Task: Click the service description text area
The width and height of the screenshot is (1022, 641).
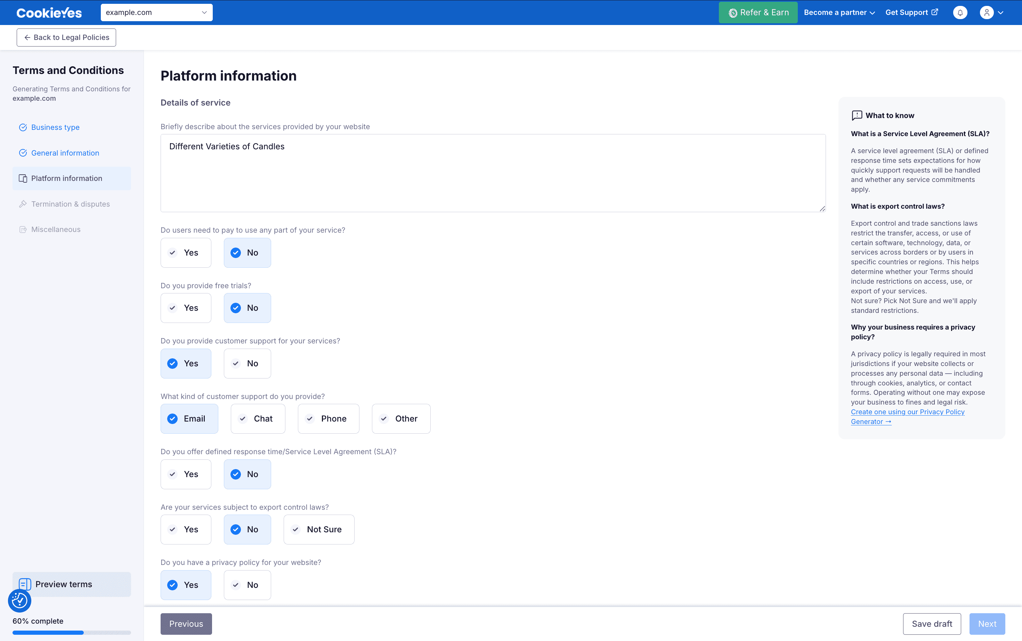Action: pos(493,173)
